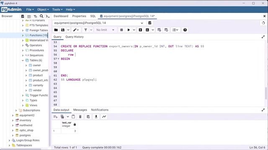
Task: Paste rows in Data output toolbar
Action: (x=73, y=117)
